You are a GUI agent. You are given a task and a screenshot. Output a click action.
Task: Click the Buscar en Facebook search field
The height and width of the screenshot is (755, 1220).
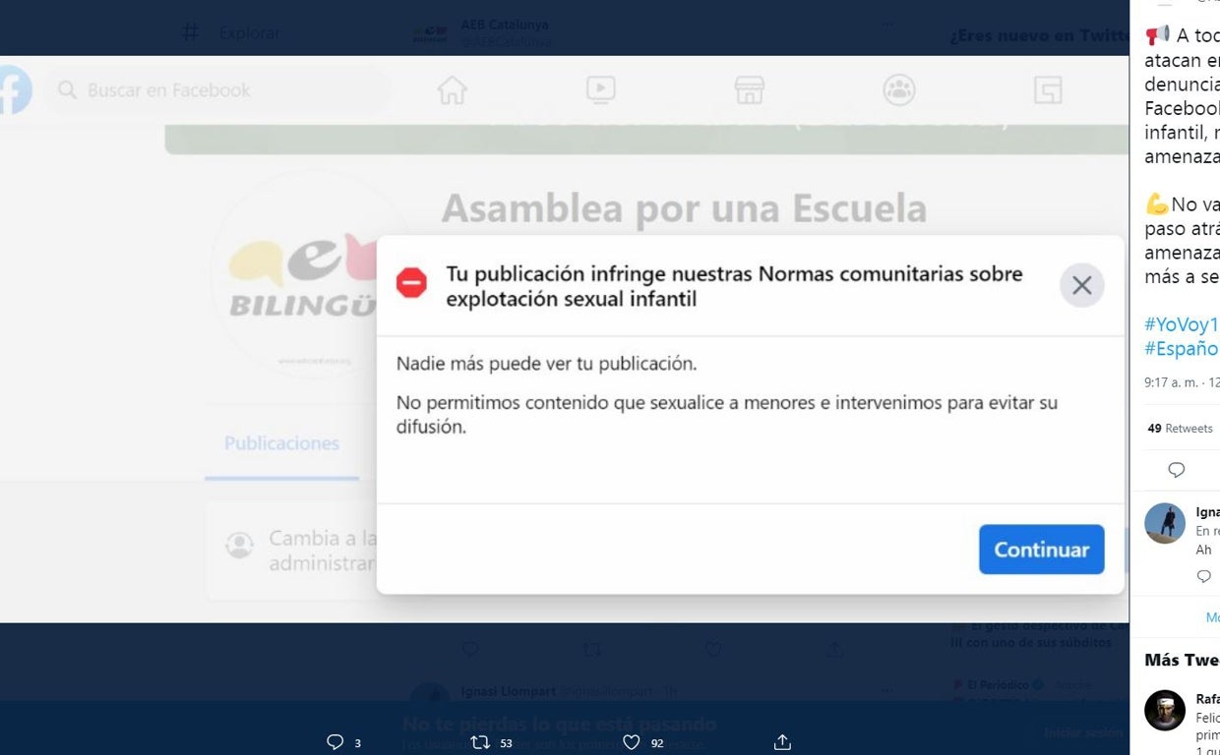point(216,90)
